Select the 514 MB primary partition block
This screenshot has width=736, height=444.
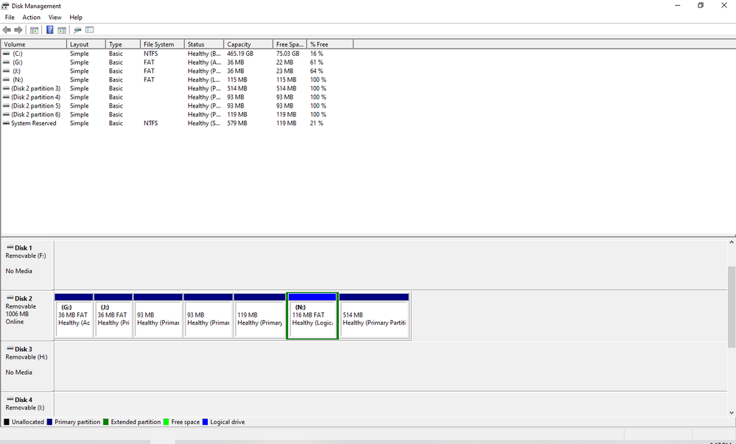[x=374, y=317]
